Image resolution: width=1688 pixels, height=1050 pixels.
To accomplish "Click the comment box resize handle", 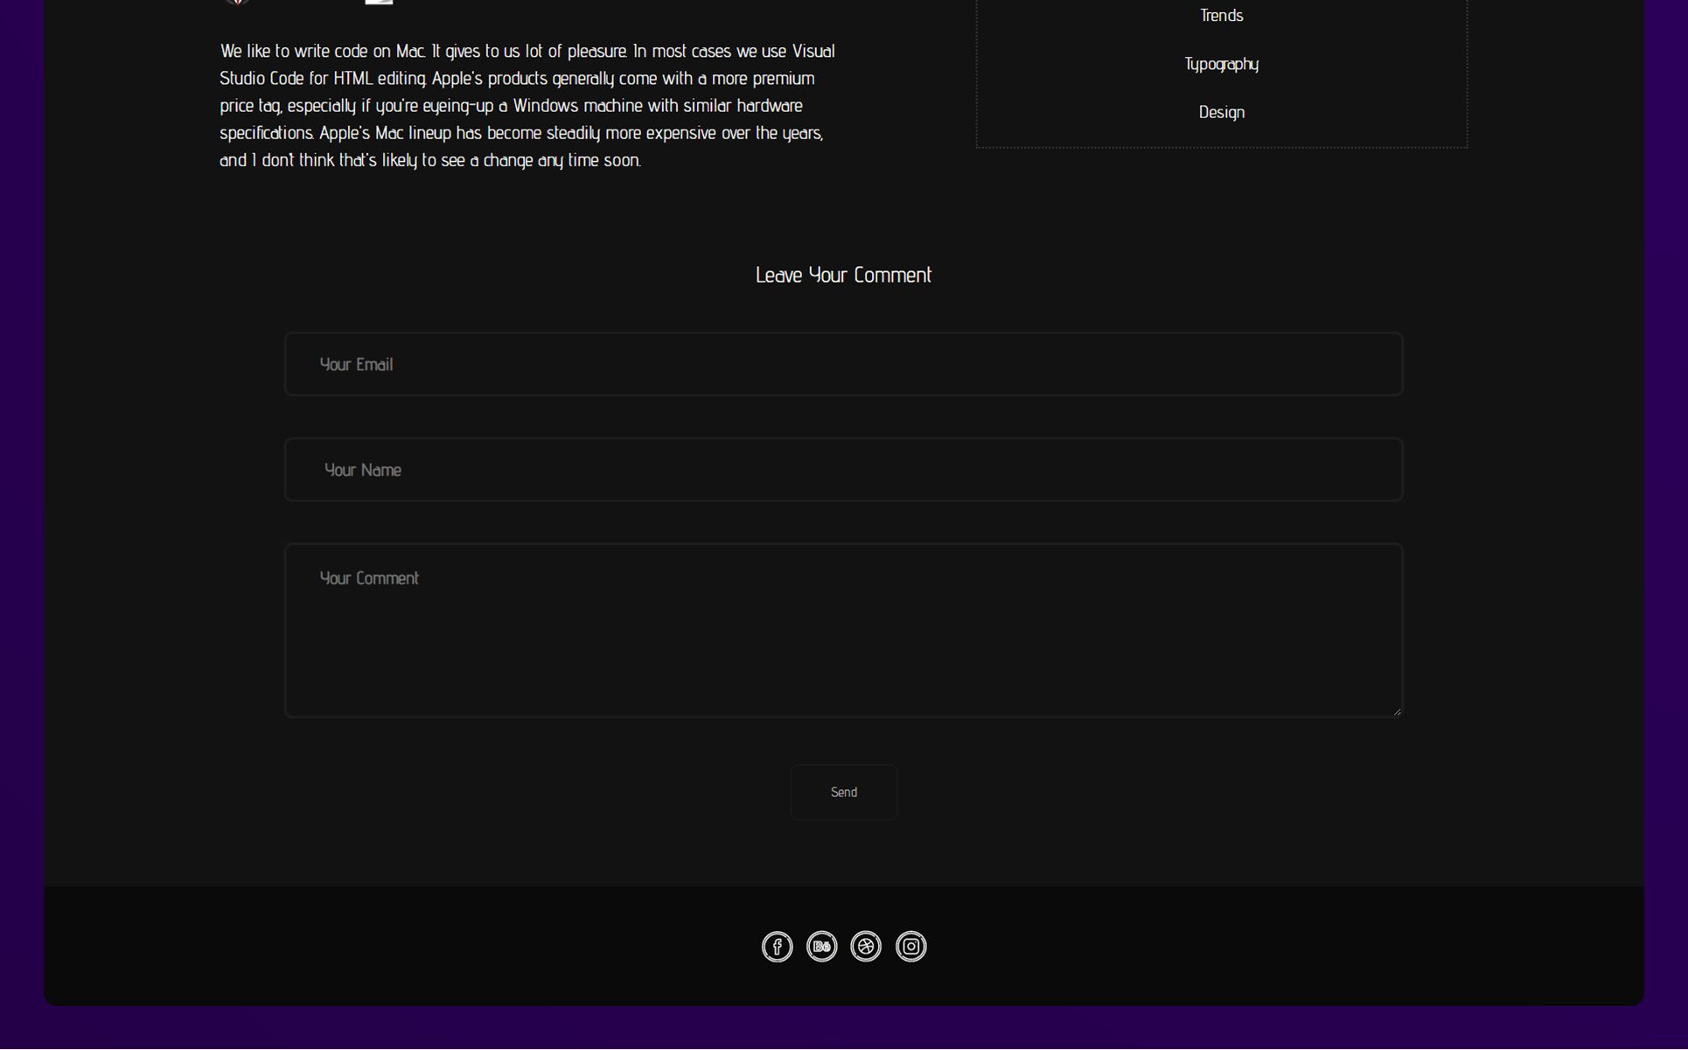I will pos(1397,711).
